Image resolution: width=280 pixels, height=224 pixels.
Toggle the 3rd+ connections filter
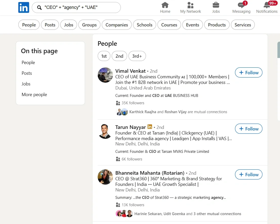click(137, 56)
